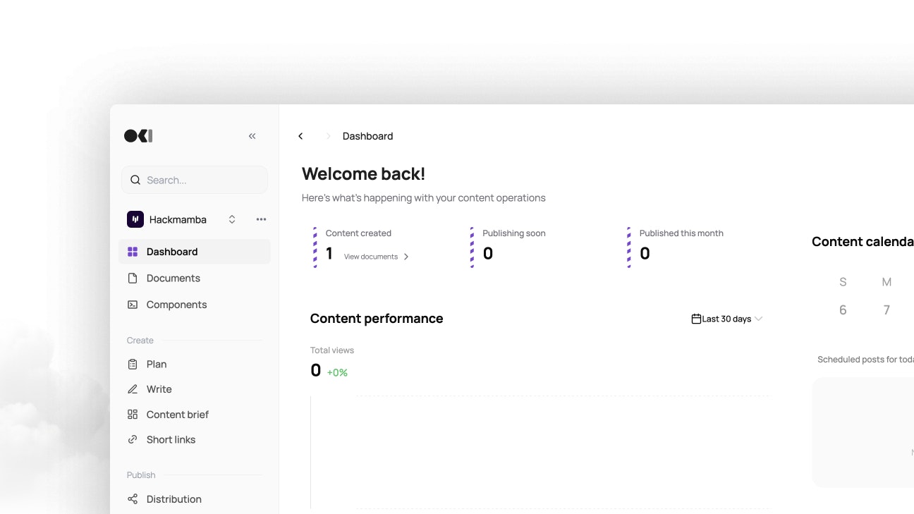Image resolution: width=914 pixels, height=514 pixels.
Task: Go forward using the right arrow
Action: pos(328,136)
